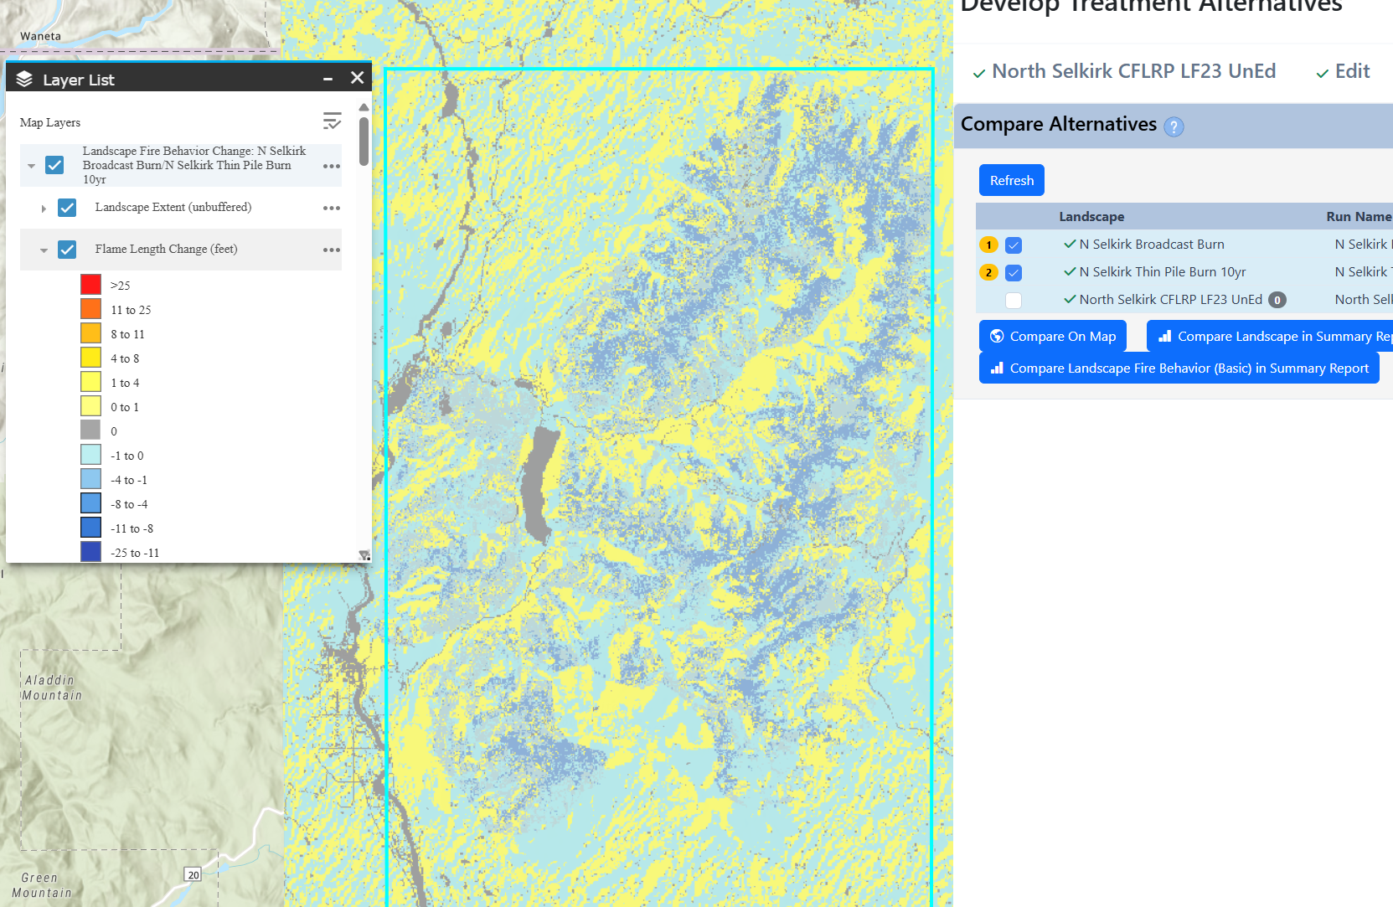Image resolution: width=1393 pixels, height=907 pixels.
Task: Click the Layer List layers icon in the panel header
Action: coord(23,79)
